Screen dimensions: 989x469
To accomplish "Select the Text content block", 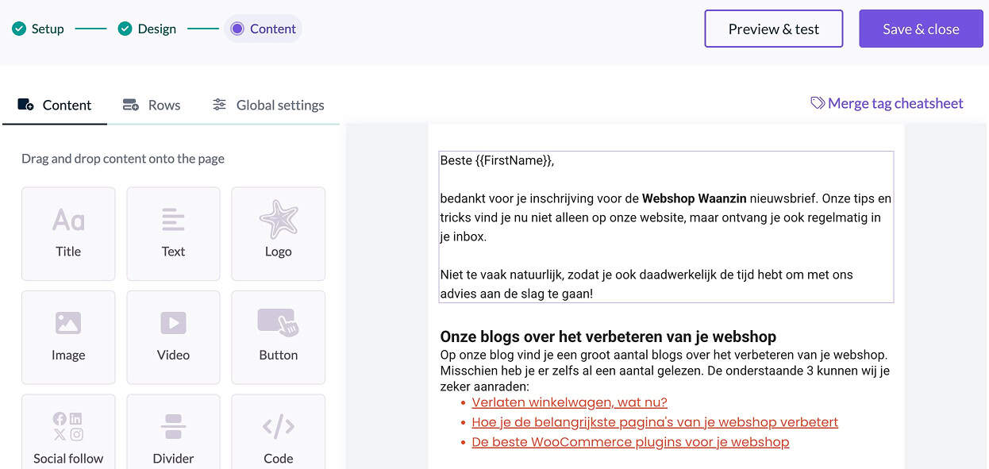I will pos(173,233).
